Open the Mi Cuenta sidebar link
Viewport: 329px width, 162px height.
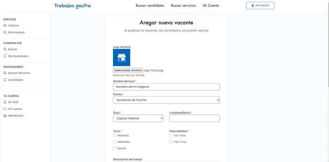click(x=15, y=109)
